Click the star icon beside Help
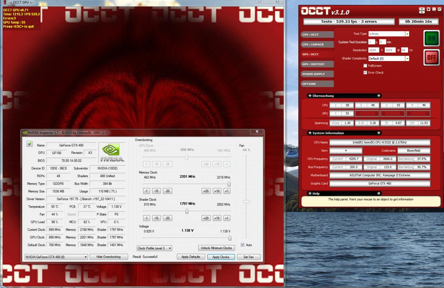This screenshot has height=288, width=444. coord(310,193)
